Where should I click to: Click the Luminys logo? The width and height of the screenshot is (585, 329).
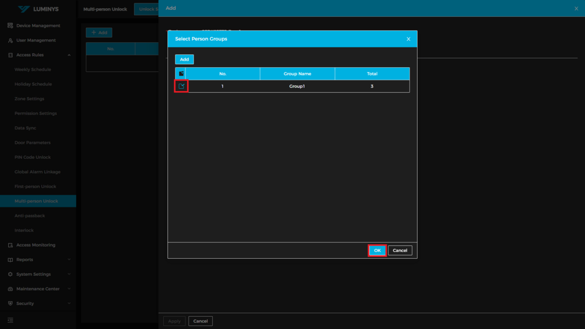tap(38, 9)
